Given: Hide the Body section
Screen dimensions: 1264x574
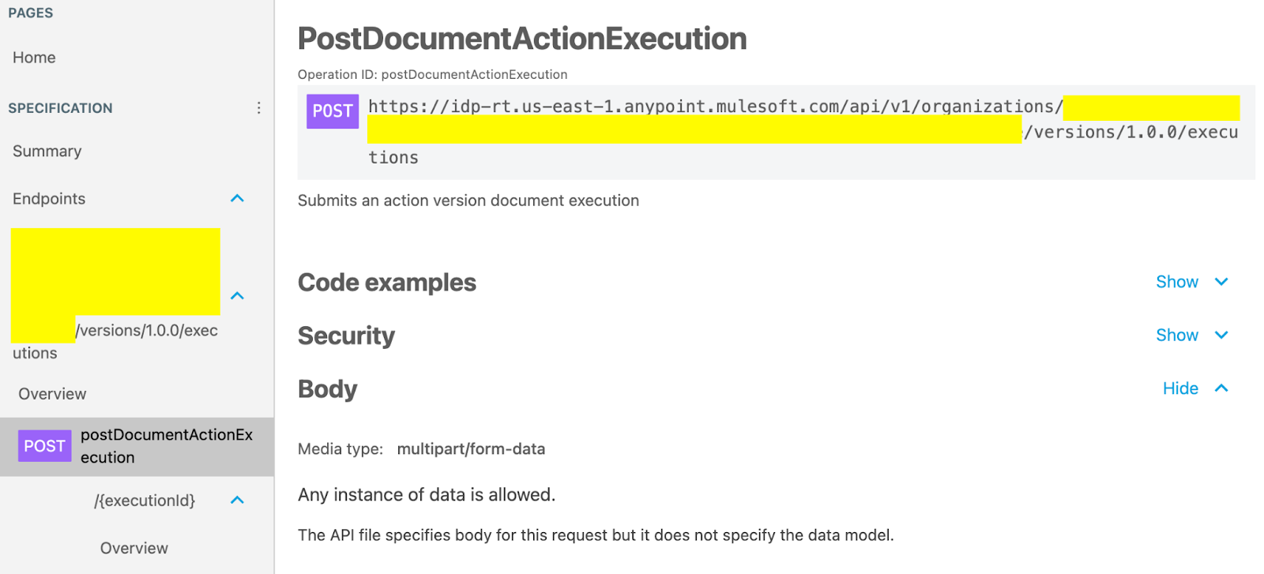Looking at the screenshot, I should click(x=1179, y=388).
